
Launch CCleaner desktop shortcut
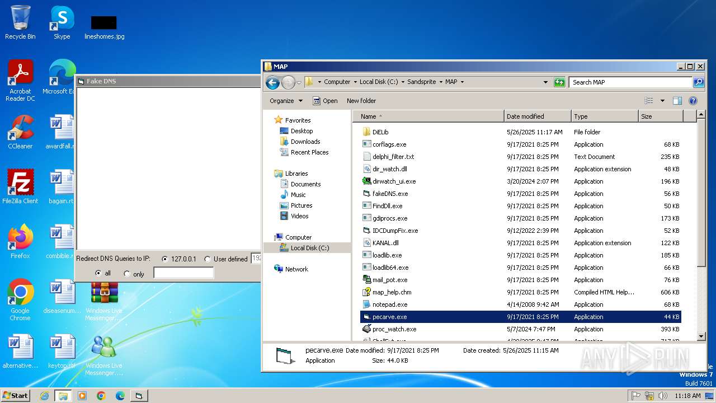pos(20,132)
